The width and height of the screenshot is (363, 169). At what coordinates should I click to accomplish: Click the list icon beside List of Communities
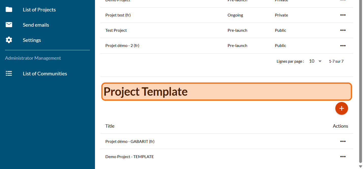click(x=9, y=74)
